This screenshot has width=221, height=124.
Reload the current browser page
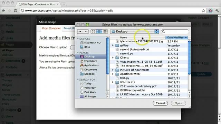pyautogui.click(x=15, y=11)
